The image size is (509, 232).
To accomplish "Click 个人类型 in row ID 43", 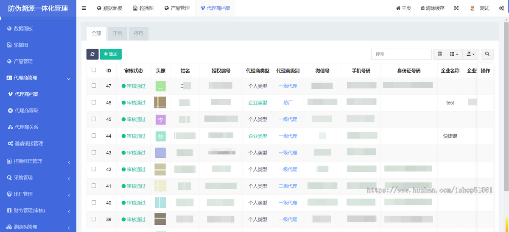I will 258,152.
